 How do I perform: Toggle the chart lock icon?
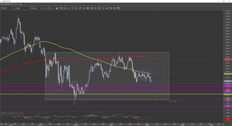click(57, 8)
